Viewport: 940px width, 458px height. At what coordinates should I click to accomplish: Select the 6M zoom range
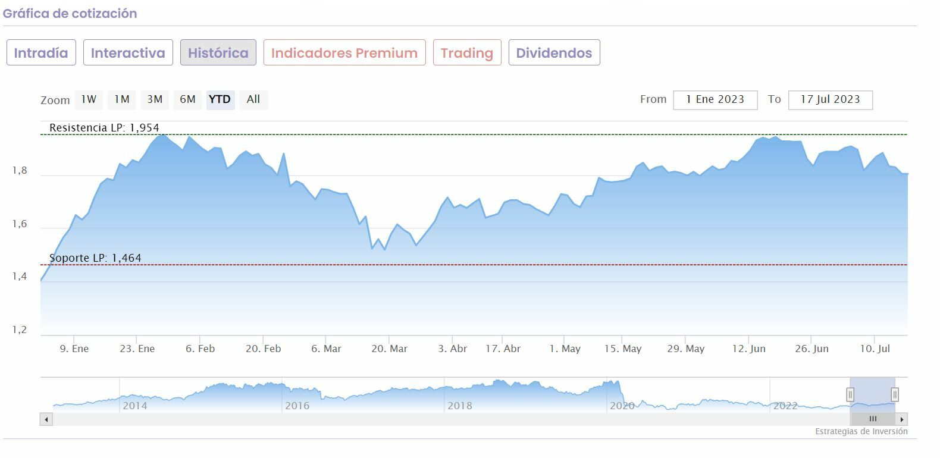187,100
